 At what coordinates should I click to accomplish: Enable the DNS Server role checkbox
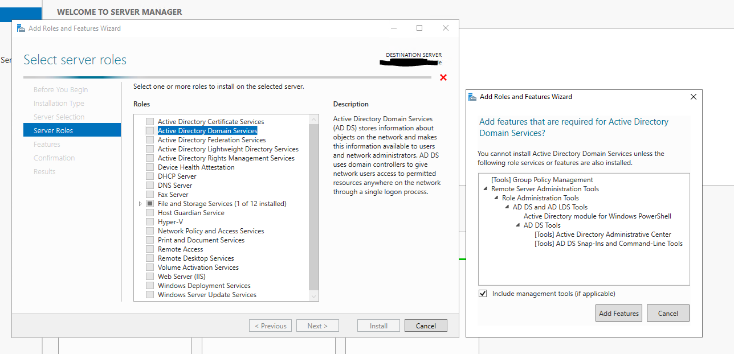click(x=150, y=186)
